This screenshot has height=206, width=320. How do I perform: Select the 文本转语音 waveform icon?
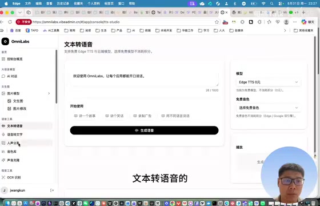pos(3,126)
